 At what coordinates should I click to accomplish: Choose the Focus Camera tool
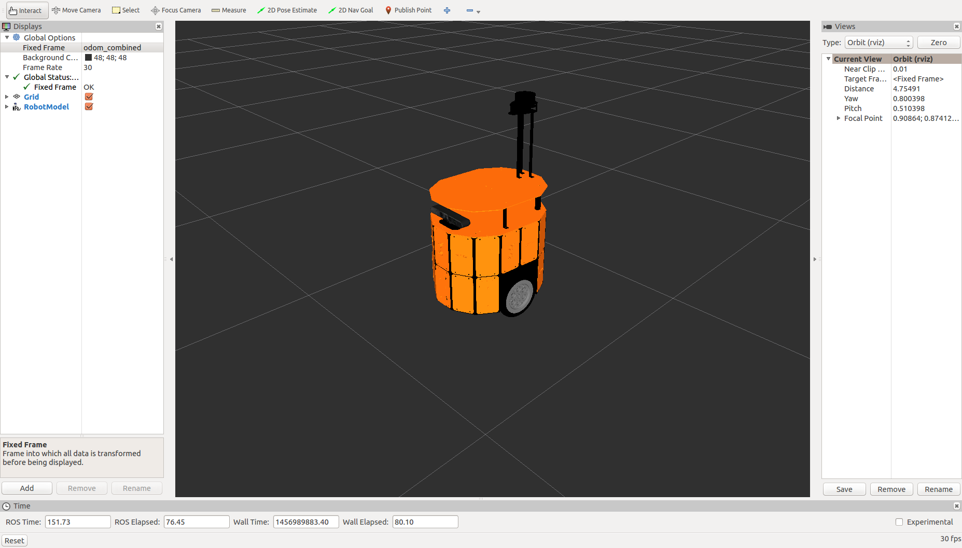click(176, 10)
